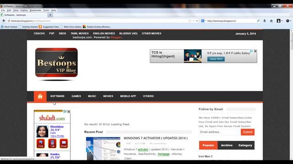Open Most Visited bookmark

coord(9,27)
